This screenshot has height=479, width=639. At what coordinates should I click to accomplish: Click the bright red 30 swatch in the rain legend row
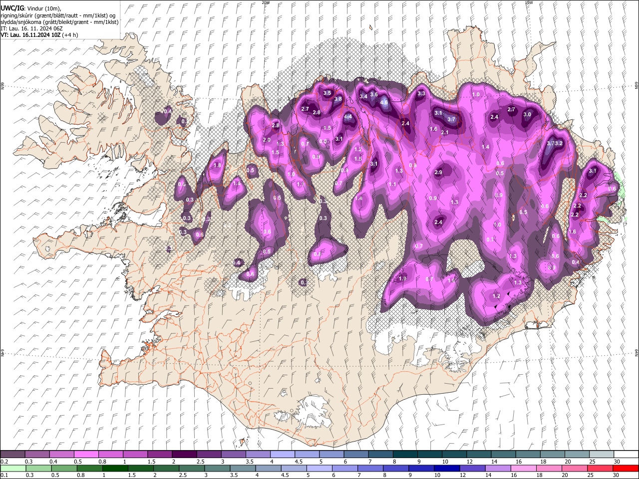(625, 469)
